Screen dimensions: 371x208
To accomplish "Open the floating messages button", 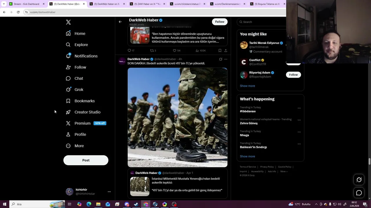I will [x=359, y=193].
